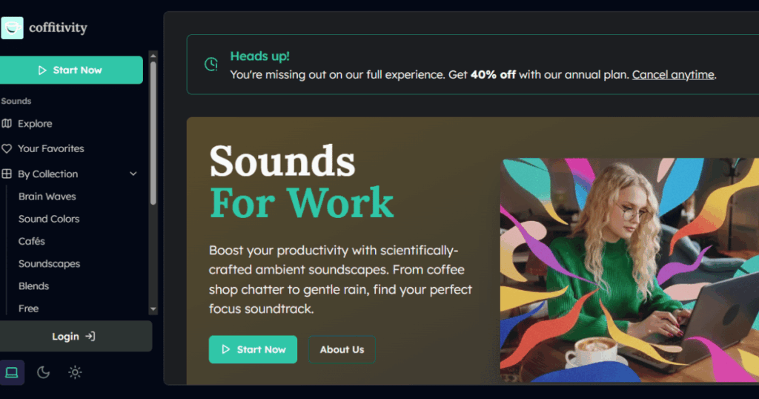Click the grid icon beside By Collection
This screenshot has width=759, height=399.
(x=7, y=174)
